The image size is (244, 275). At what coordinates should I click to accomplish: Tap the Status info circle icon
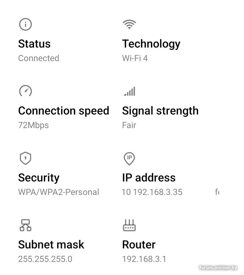[x=25, y=24]
